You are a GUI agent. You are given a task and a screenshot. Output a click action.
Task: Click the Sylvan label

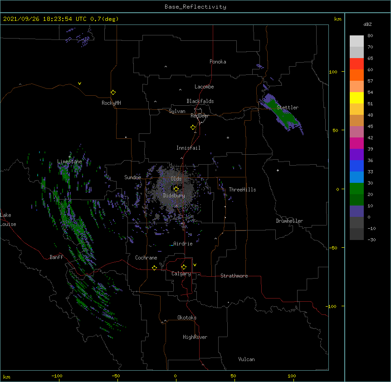(177, 111)
